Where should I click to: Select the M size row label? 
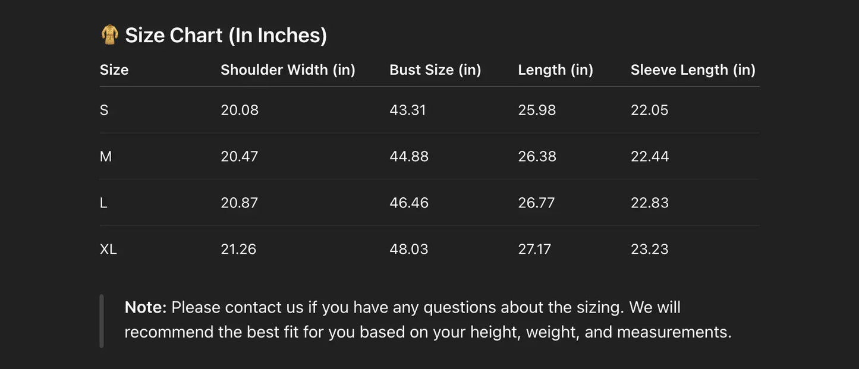(x=106, y=156)
